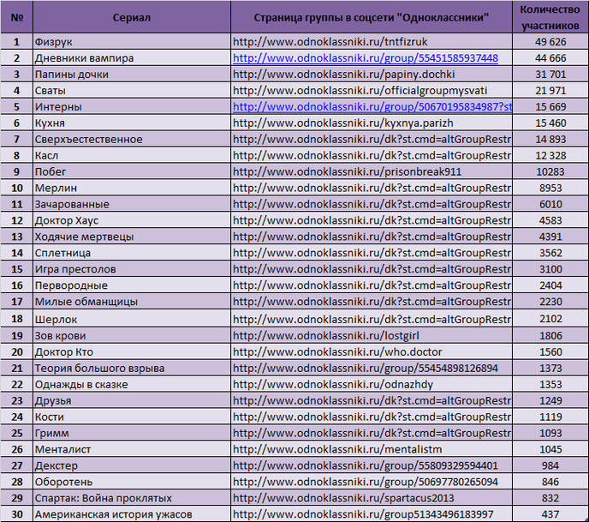Click the mentalistm URL cell
The image size is (589, 522).
pyautogui.click(x=372, y=449)
